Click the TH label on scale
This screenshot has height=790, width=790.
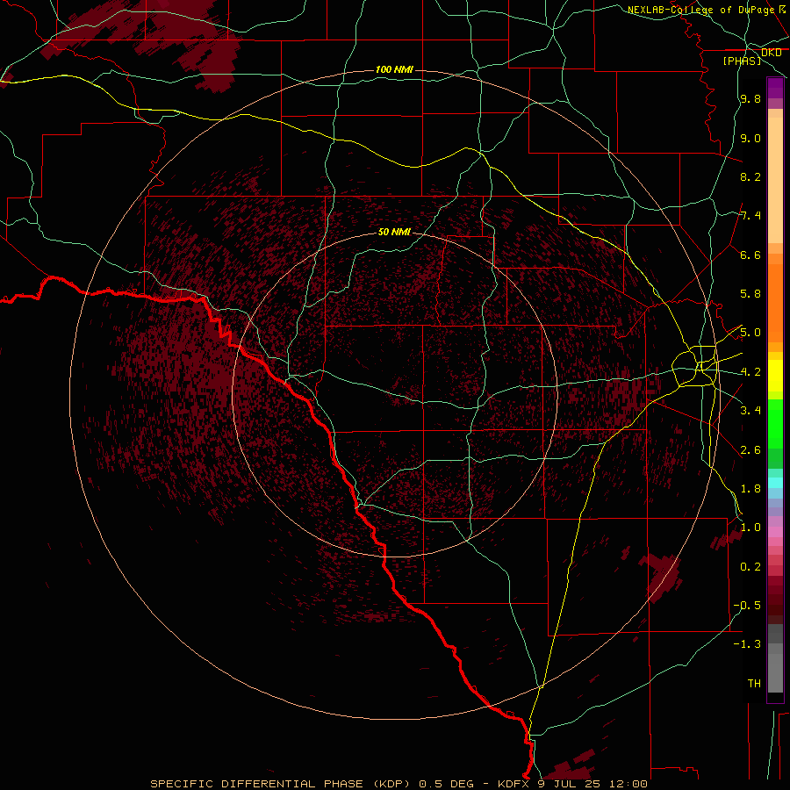[x=754, y=684]
